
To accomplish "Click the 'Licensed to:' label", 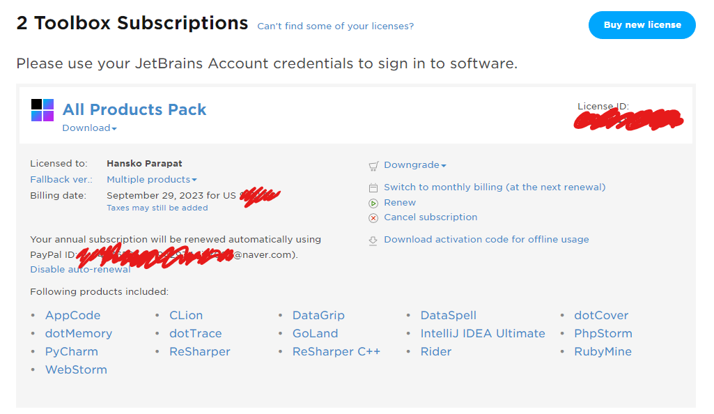I will [x=59, y=164].
